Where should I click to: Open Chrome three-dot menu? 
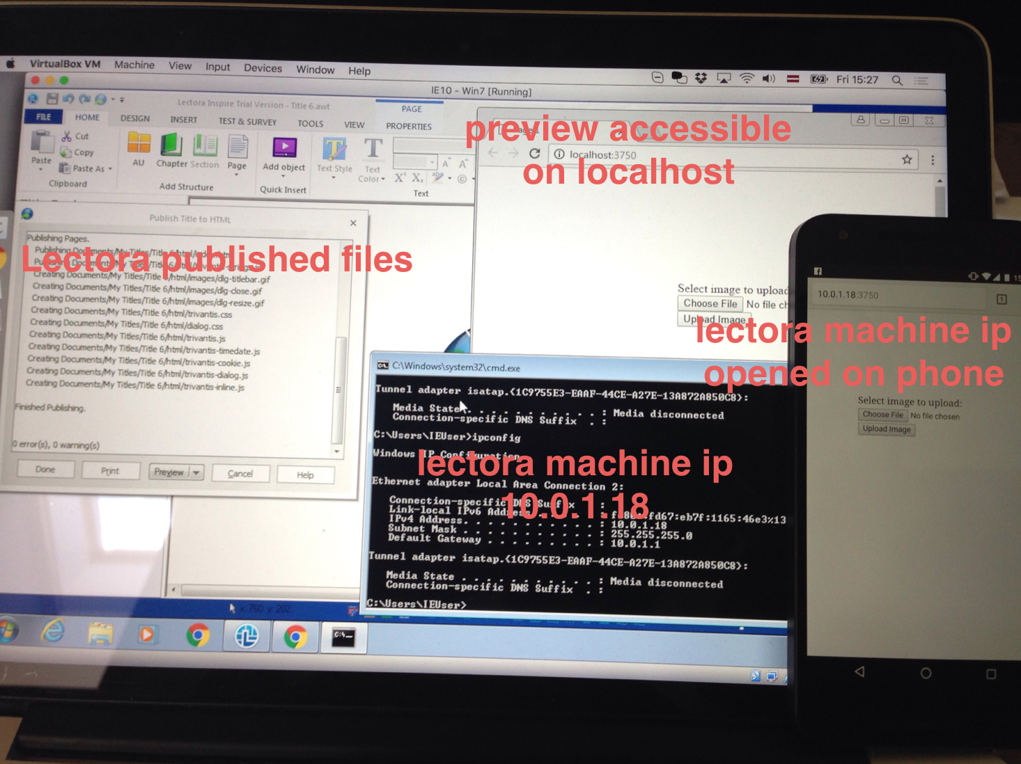pyautogui.click(x=933, y=160)
